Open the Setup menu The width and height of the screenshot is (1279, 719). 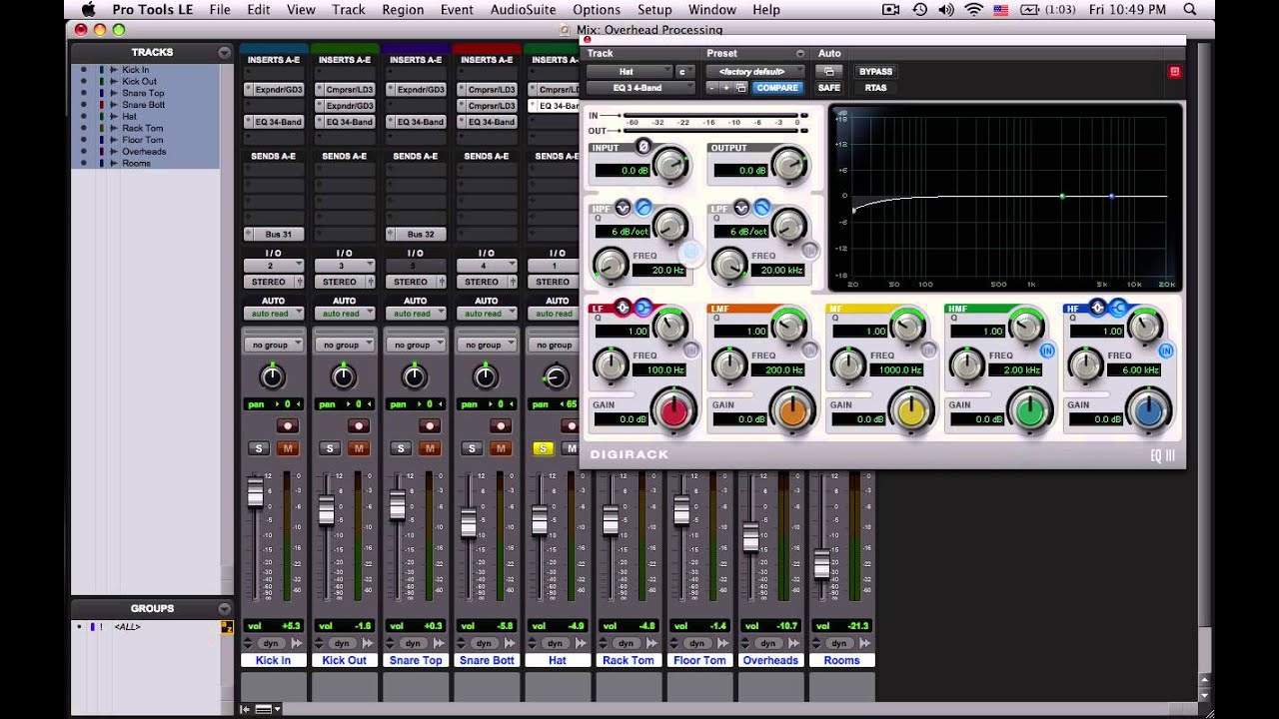point(654,10)
